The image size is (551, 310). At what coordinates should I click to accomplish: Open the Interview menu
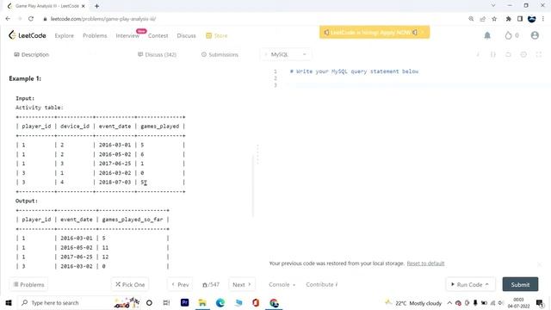tap(127, 35)
